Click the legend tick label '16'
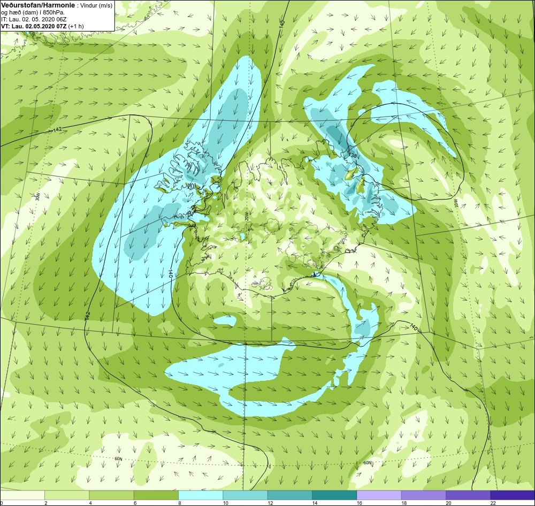This screenshot has height=506, width=535. click(360, 503)
